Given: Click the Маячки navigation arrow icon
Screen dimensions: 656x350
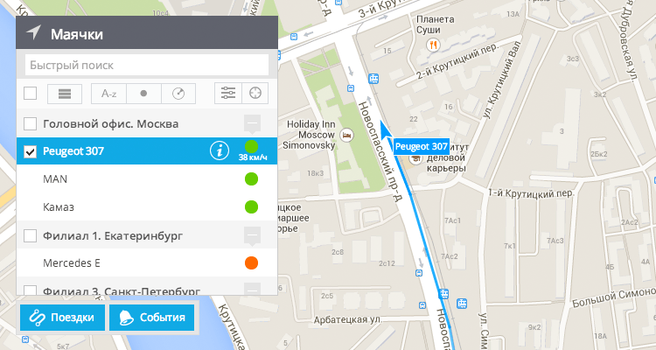Looking at the screenshot, I should (x=33, y=32).
